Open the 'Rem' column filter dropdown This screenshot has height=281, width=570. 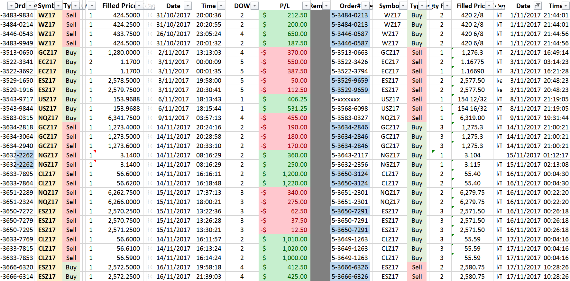(x=326, y=6)
